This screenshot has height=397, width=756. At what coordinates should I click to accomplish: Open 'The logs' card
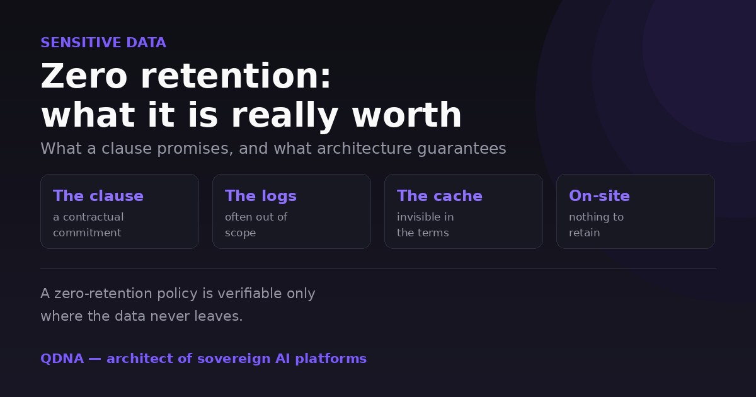(x=292, y=211)
